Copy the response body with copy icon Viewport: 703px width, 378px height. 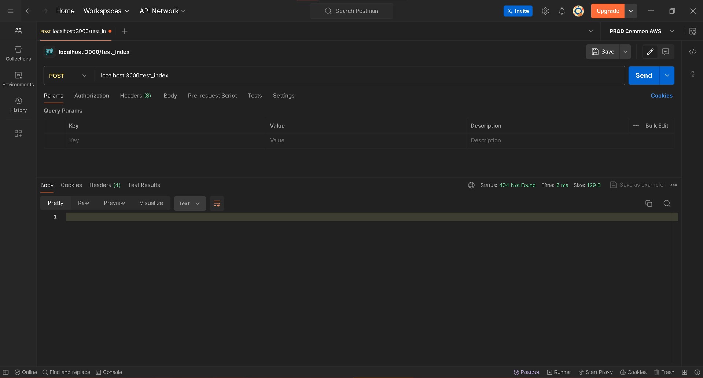[648, 203]
